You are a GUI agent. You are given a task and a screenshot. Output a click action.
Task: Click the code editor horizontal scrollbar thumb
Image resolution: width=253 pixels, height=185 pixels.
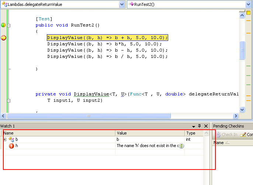89,116
